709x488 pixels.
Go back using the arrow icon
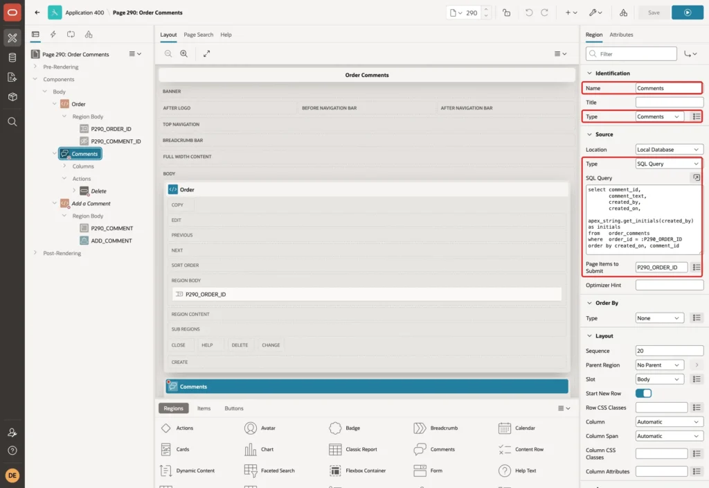tap(37, 12)
